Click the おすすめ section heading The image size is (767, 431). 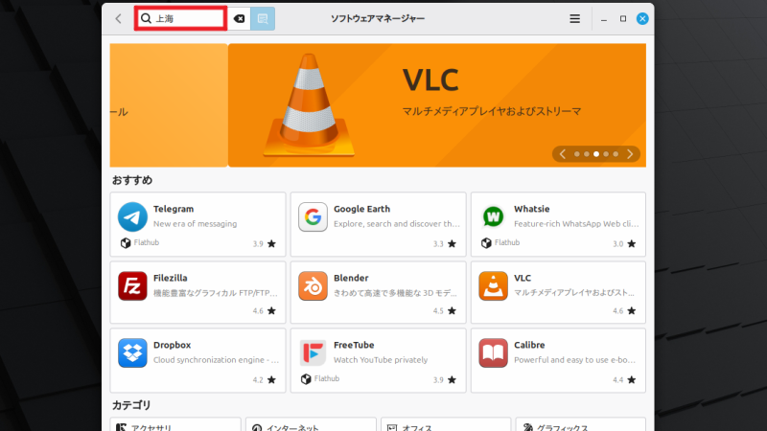point(132,180)
